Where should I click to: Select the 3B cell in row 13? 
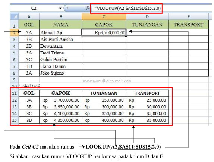coord(29,107)
